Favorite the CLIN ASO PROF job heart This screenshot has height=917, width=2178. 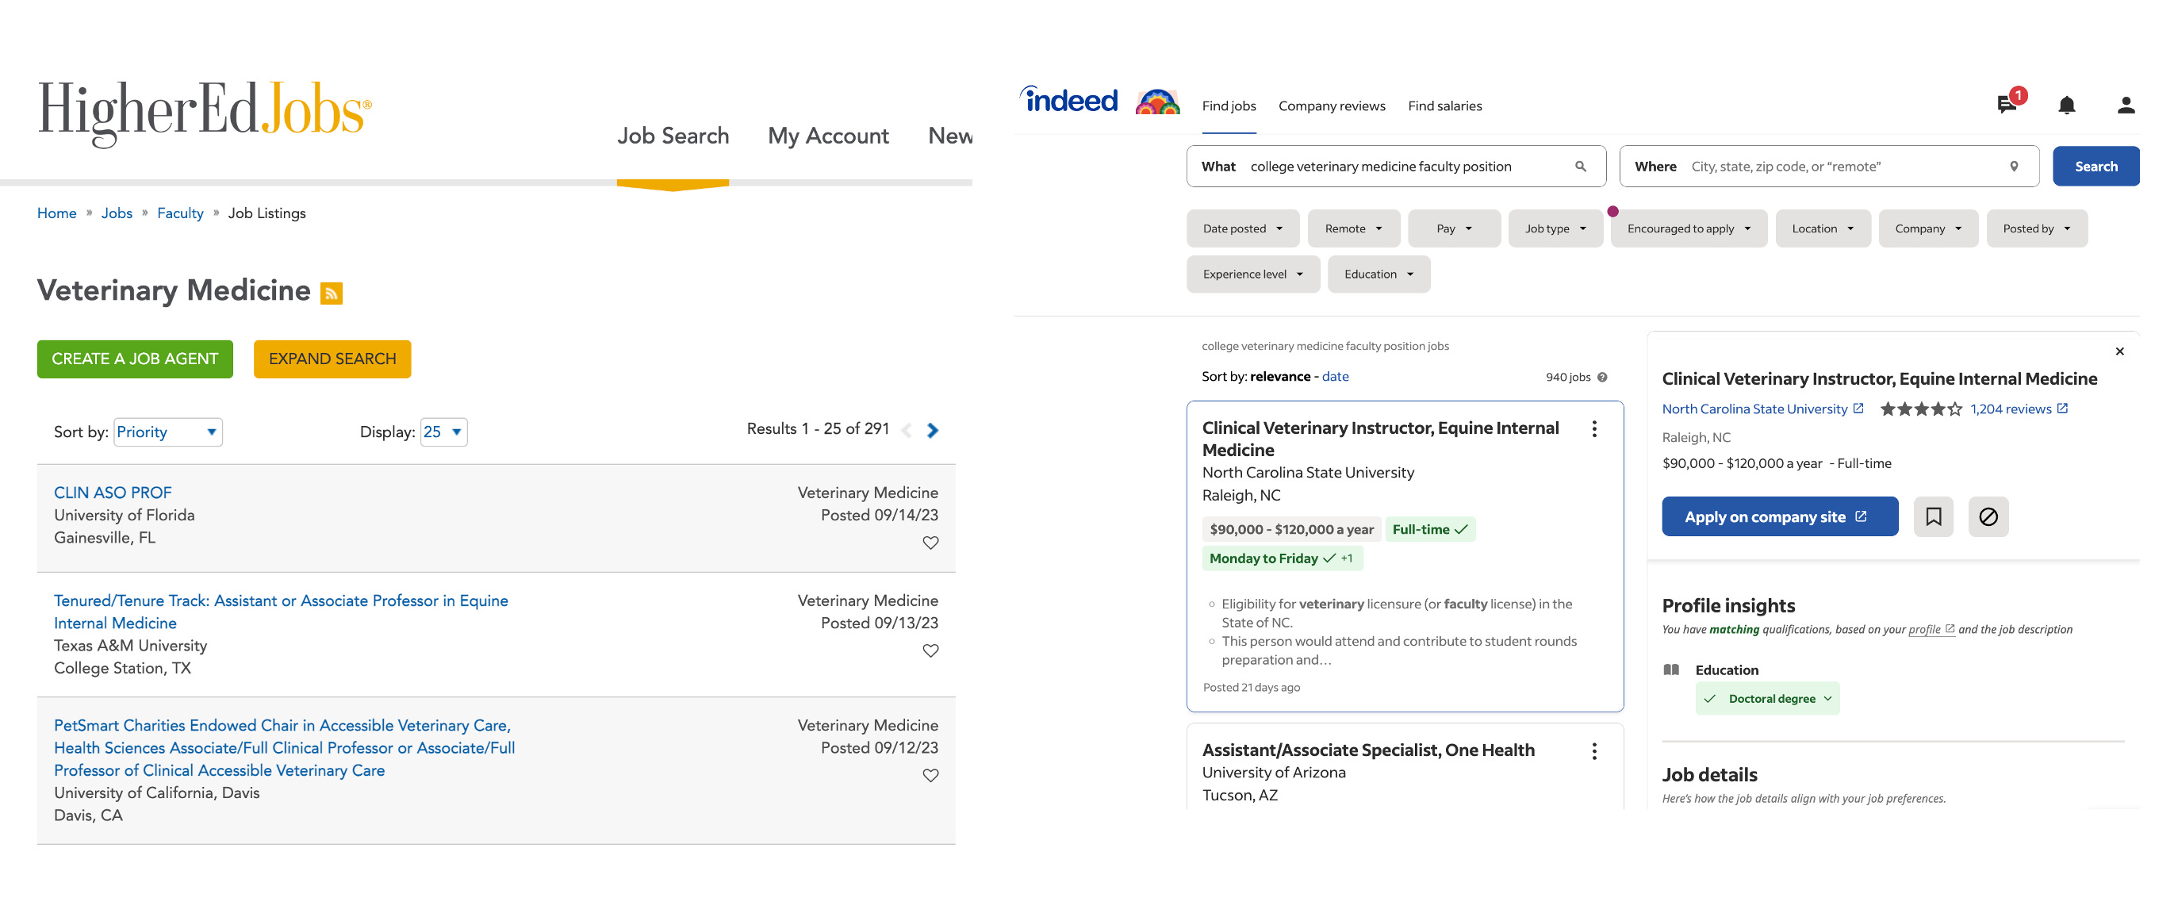(x=930, y=543)
